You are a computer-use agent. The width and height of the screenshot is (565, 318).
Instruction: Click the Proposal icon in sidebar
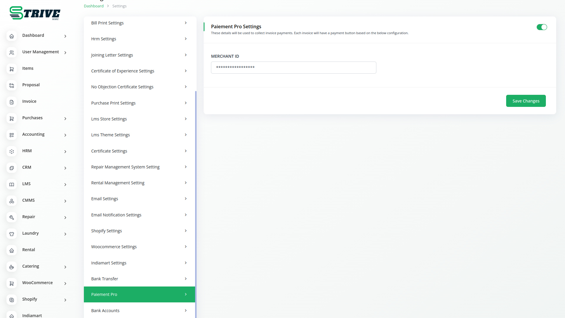tap(11, 86)
